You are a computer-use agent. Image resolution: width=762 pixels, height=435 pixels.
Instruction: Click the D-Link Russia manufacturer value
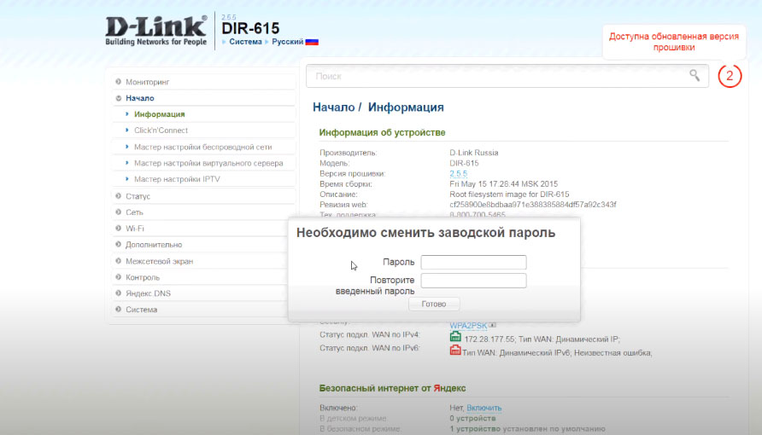pos(474,153)
